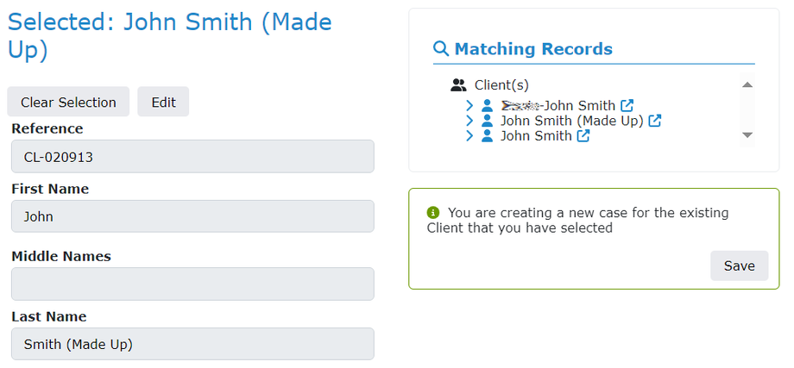Image resolution: width=794 pixels, height=368 pixels.
Task: Click scroll down arrow in Matching Records list
Action: (x=747, y=135)
